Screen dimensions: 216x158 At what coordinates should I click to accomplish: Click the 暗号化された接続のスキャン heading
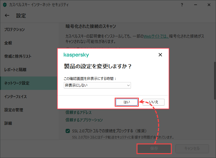[x=91, y=26]
